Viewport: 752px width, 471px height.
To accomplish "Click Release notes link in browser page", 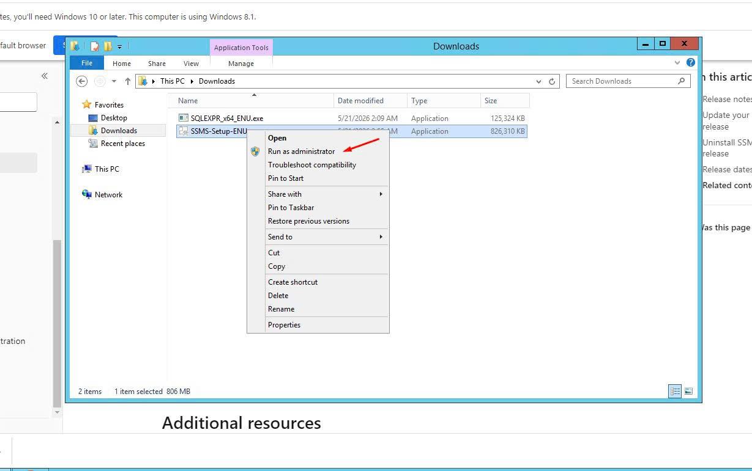I will click(727, 100).
